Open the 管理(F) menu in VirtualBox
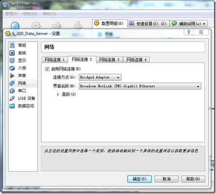216x194 pixels. click(11, 14)
